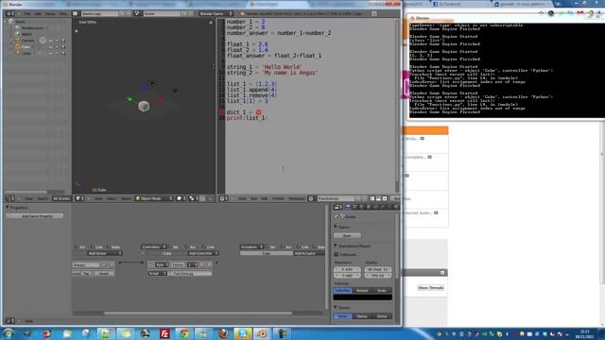Select Extend framing option
This screenshot has height=340, width=605.
[362, 290]
